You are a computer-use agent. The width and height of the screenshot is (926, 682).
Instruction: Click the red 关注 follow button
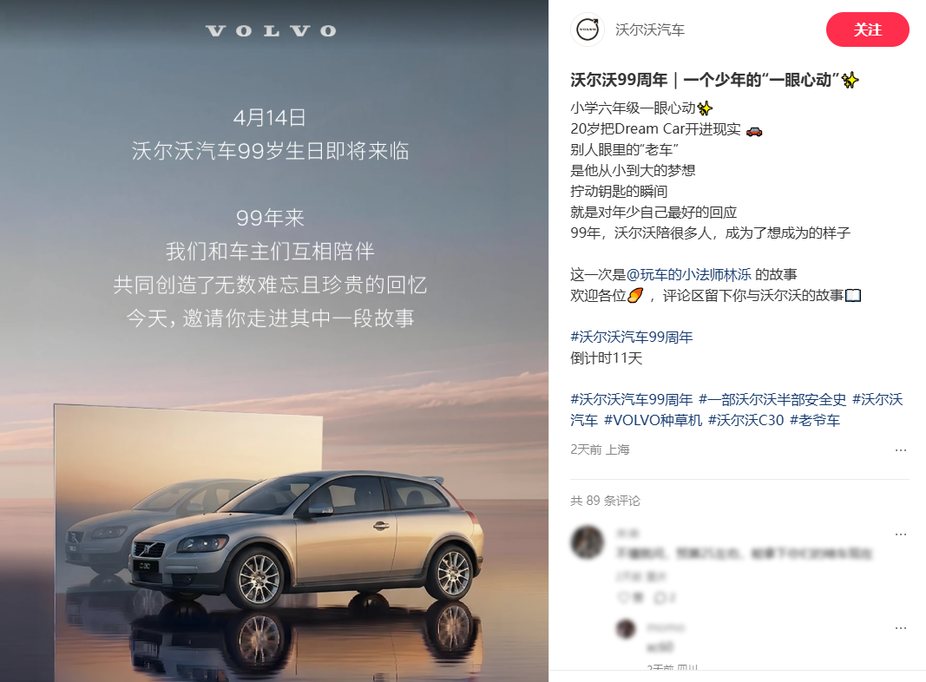[867, 30]
